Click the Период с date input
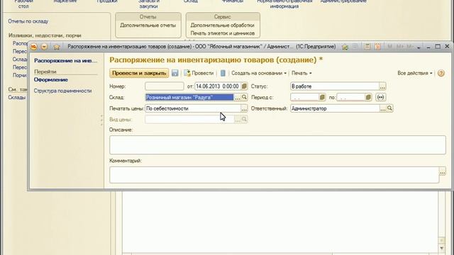 tap(304, 98)
